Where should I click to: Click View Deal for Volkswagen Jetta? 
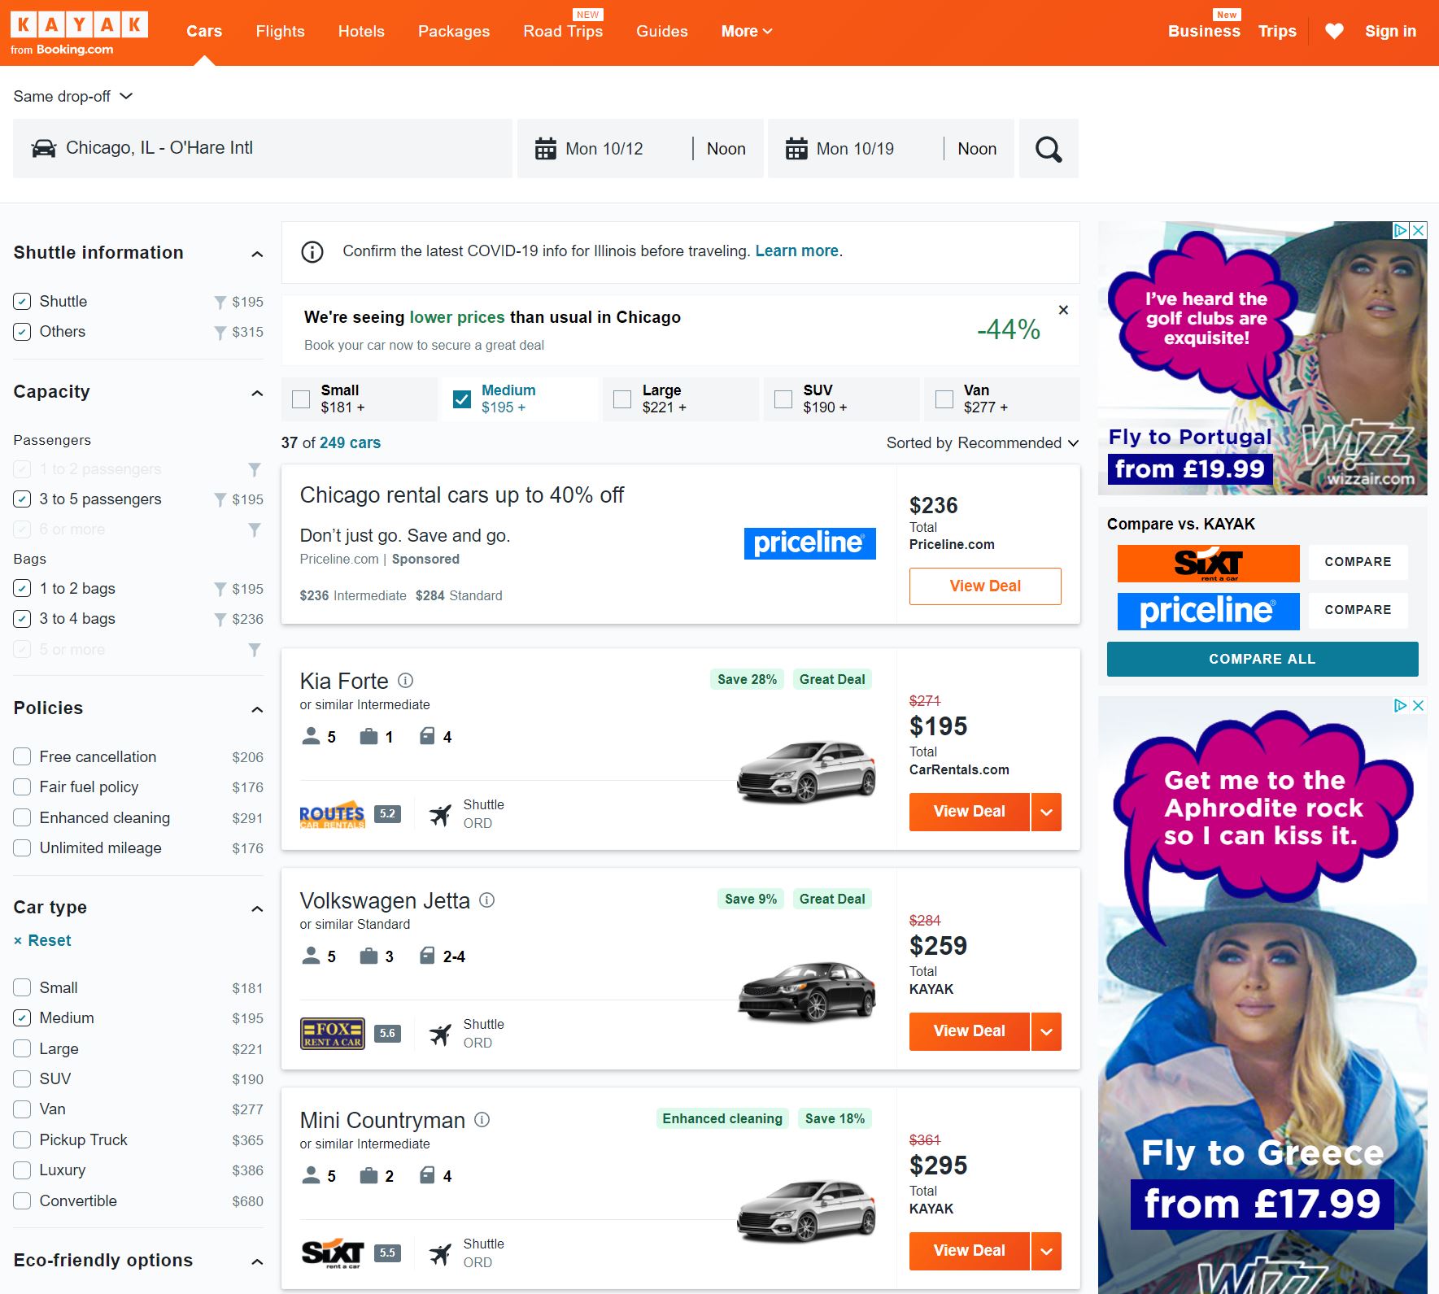(970, 1031)
